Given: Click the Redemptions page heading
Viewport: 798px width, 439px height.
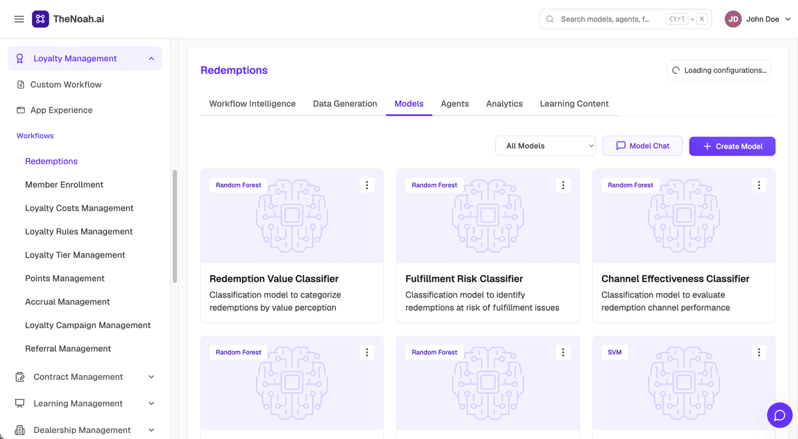Looking at the screenshot, I should 234,70.
